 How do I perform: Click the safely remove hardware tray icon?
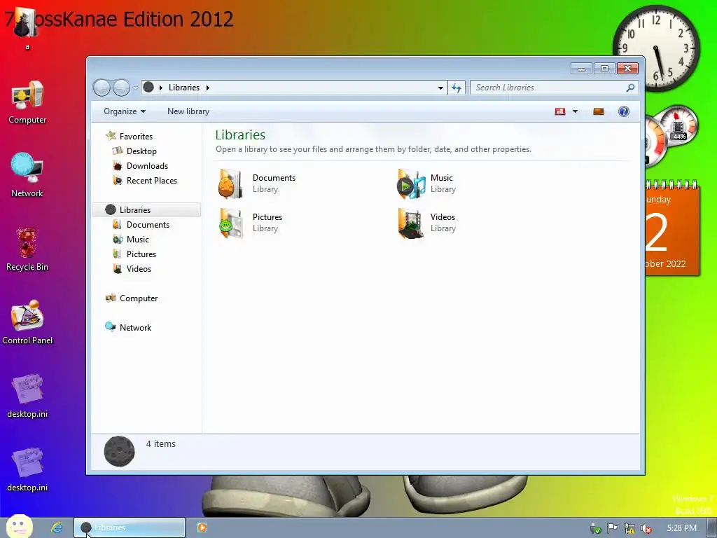coord(595,528)
